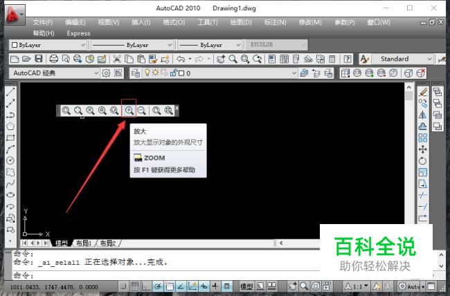This screenshot has width=450, height=296.
Task: Expand the application menu red A button
Action: (x=15, y=15)
